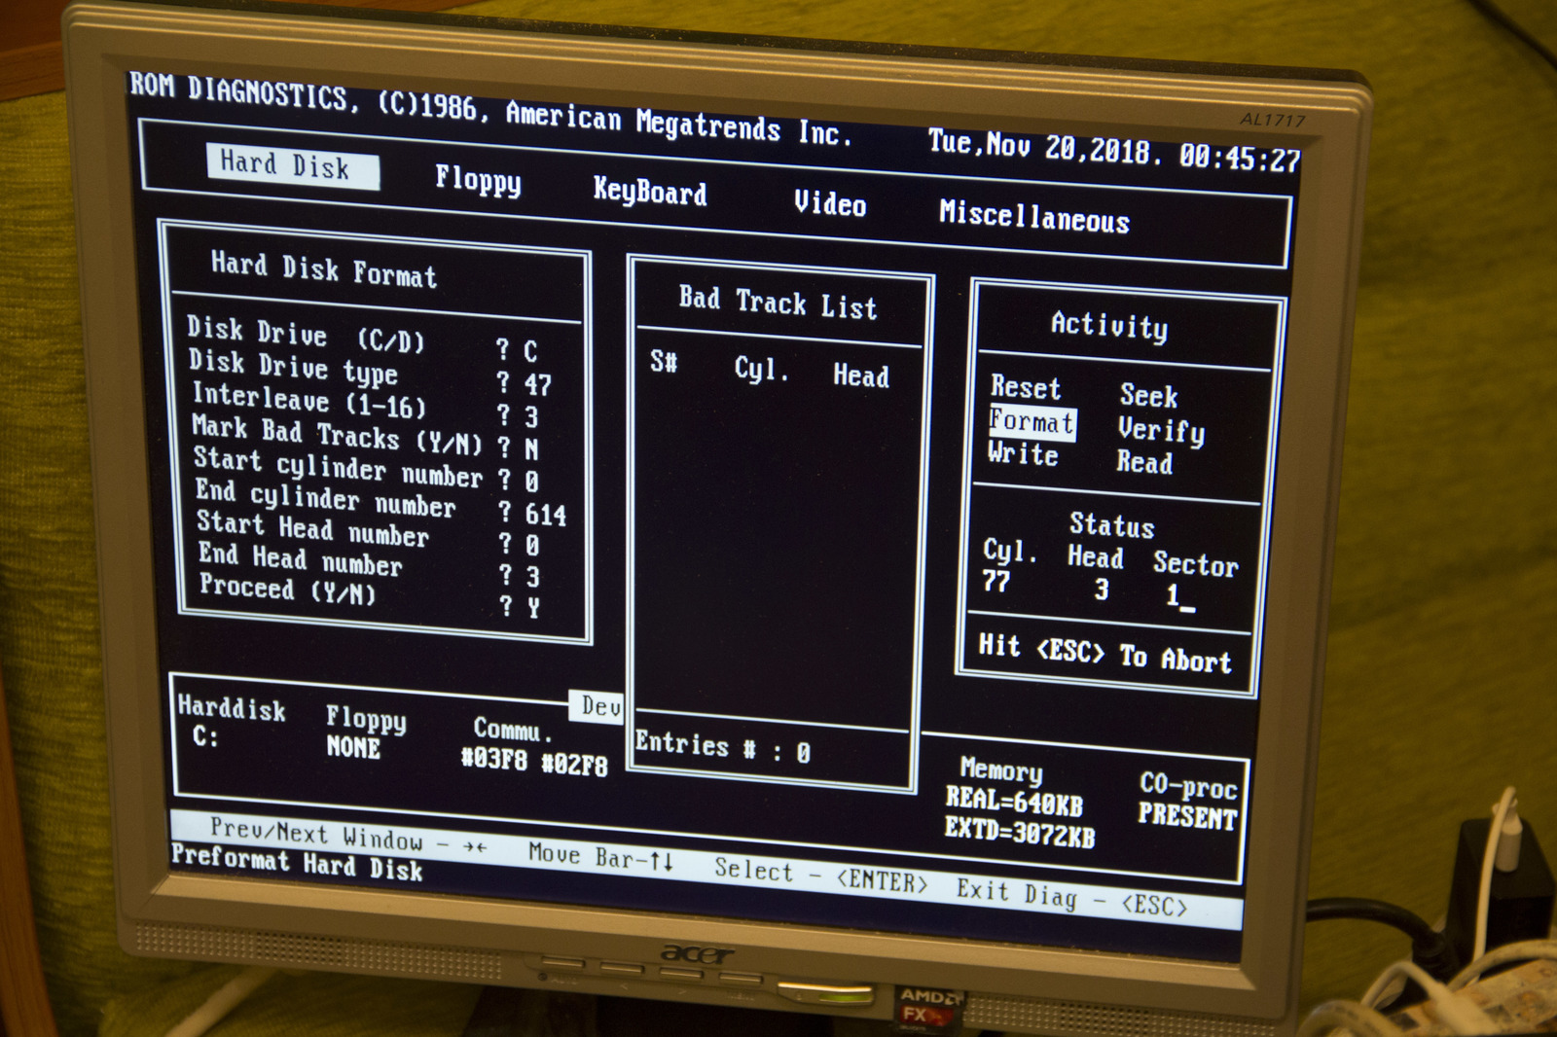
Task: Click the Mark Bad Tracks value N
Action: point(531,448)
